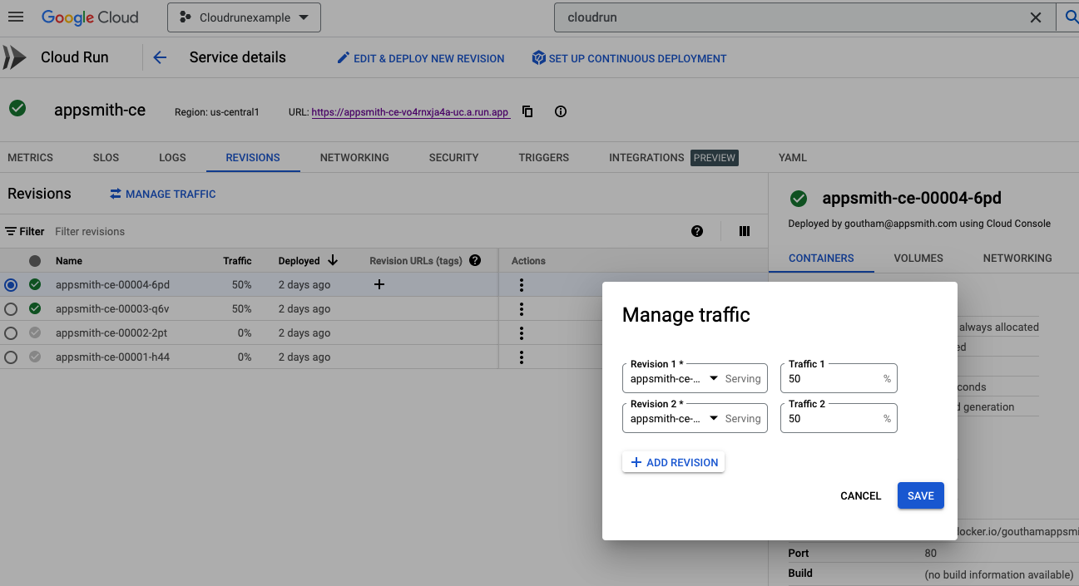Open the navigation hamburger menu
Image resolution: width=1079 pixels, height=586 pixels.
(16, 17)
